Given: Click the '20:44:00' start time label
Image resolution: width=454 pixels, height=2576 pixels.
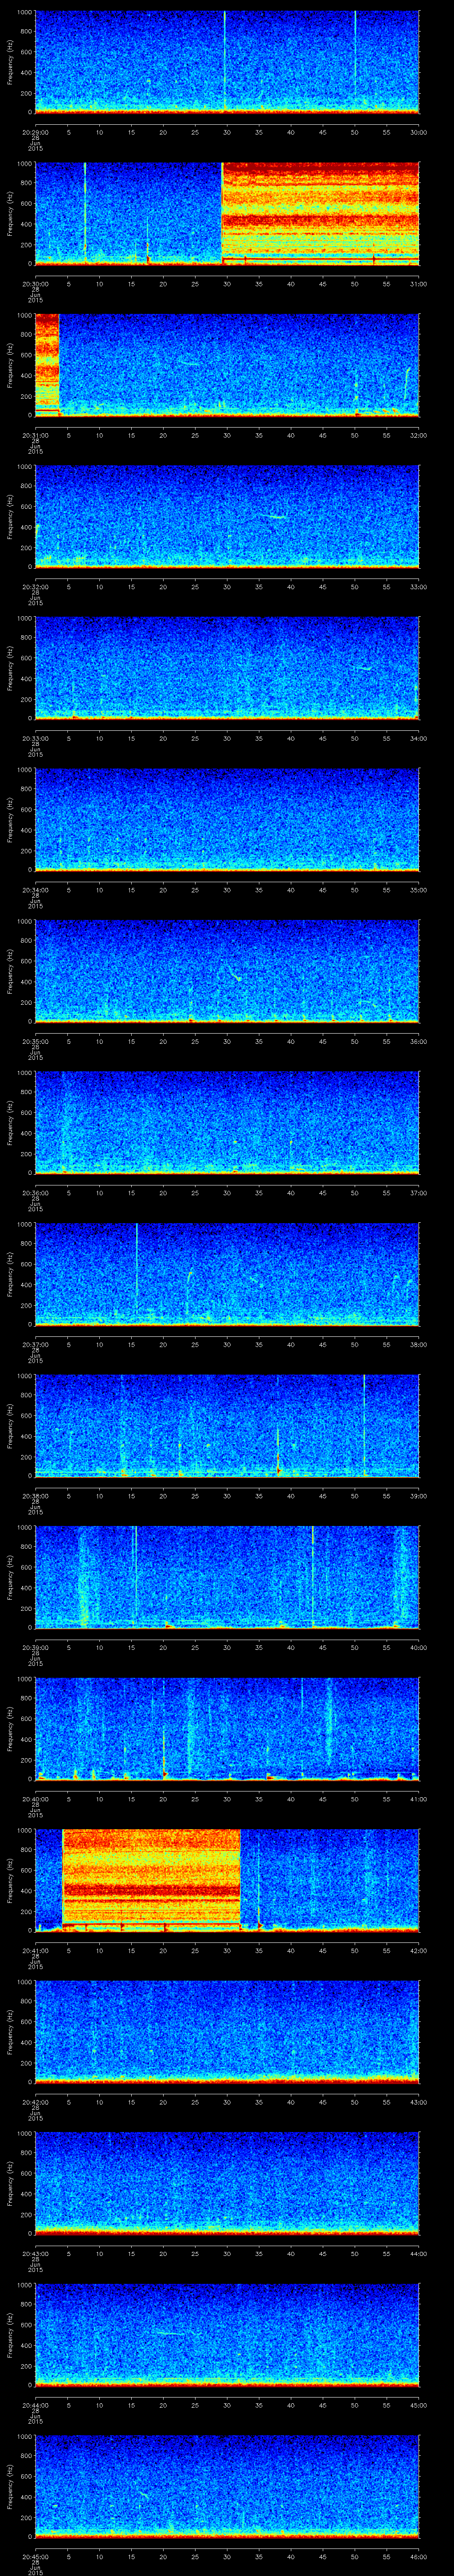Looking at the screenshot, I should tap(35, 2405).
